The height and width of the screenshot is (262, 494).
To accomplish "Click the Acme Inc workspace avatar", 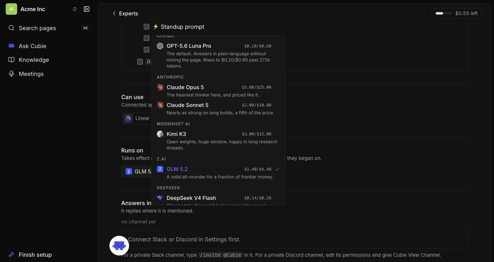I will pos(11,9).
